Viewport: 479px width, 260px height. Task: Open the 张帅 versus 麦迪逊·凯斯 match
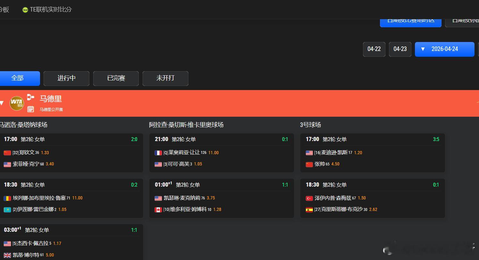click(x=372, y=153)
